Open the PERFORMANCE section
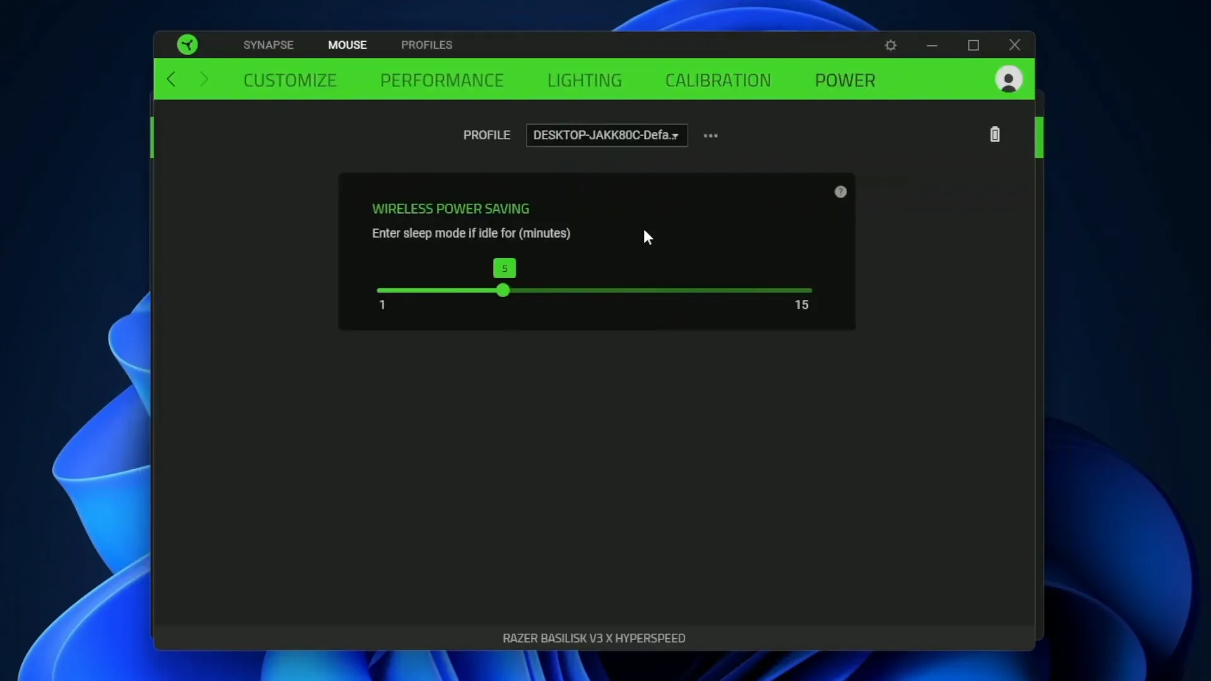The height and width of the screenshot is (681, 1211). 442,81
